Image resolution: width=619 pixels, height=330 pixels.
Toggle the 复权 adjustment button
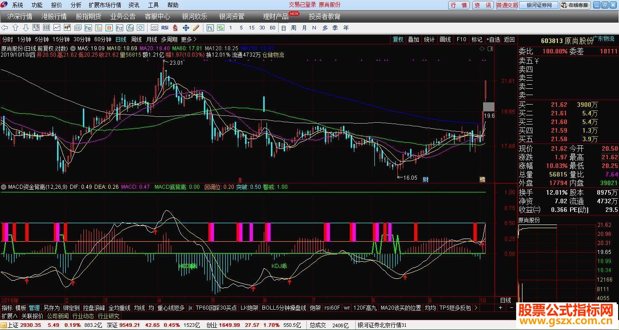point(398,39)
